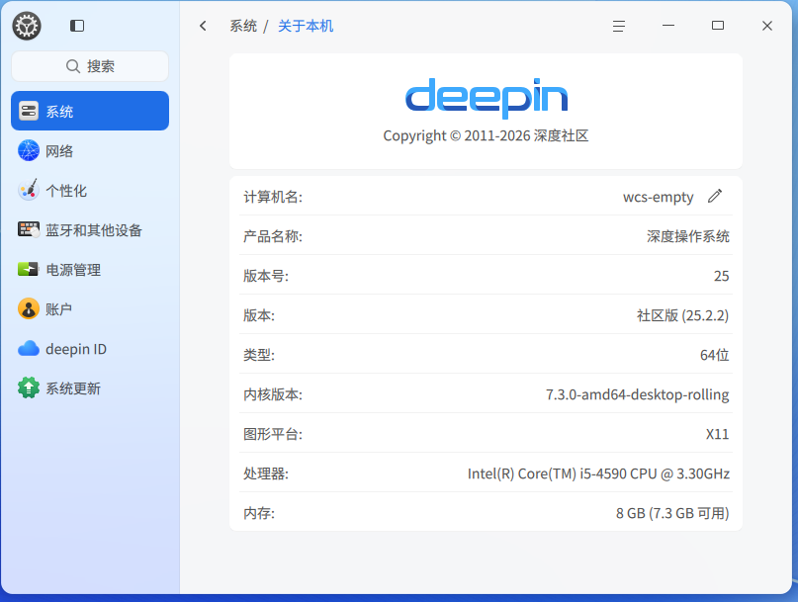Open 个性化 settings

click(90, 191)
